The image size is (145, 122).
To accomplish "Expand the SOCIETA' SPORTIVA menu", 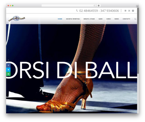I will pyautogui.click(x=73, y=19).
